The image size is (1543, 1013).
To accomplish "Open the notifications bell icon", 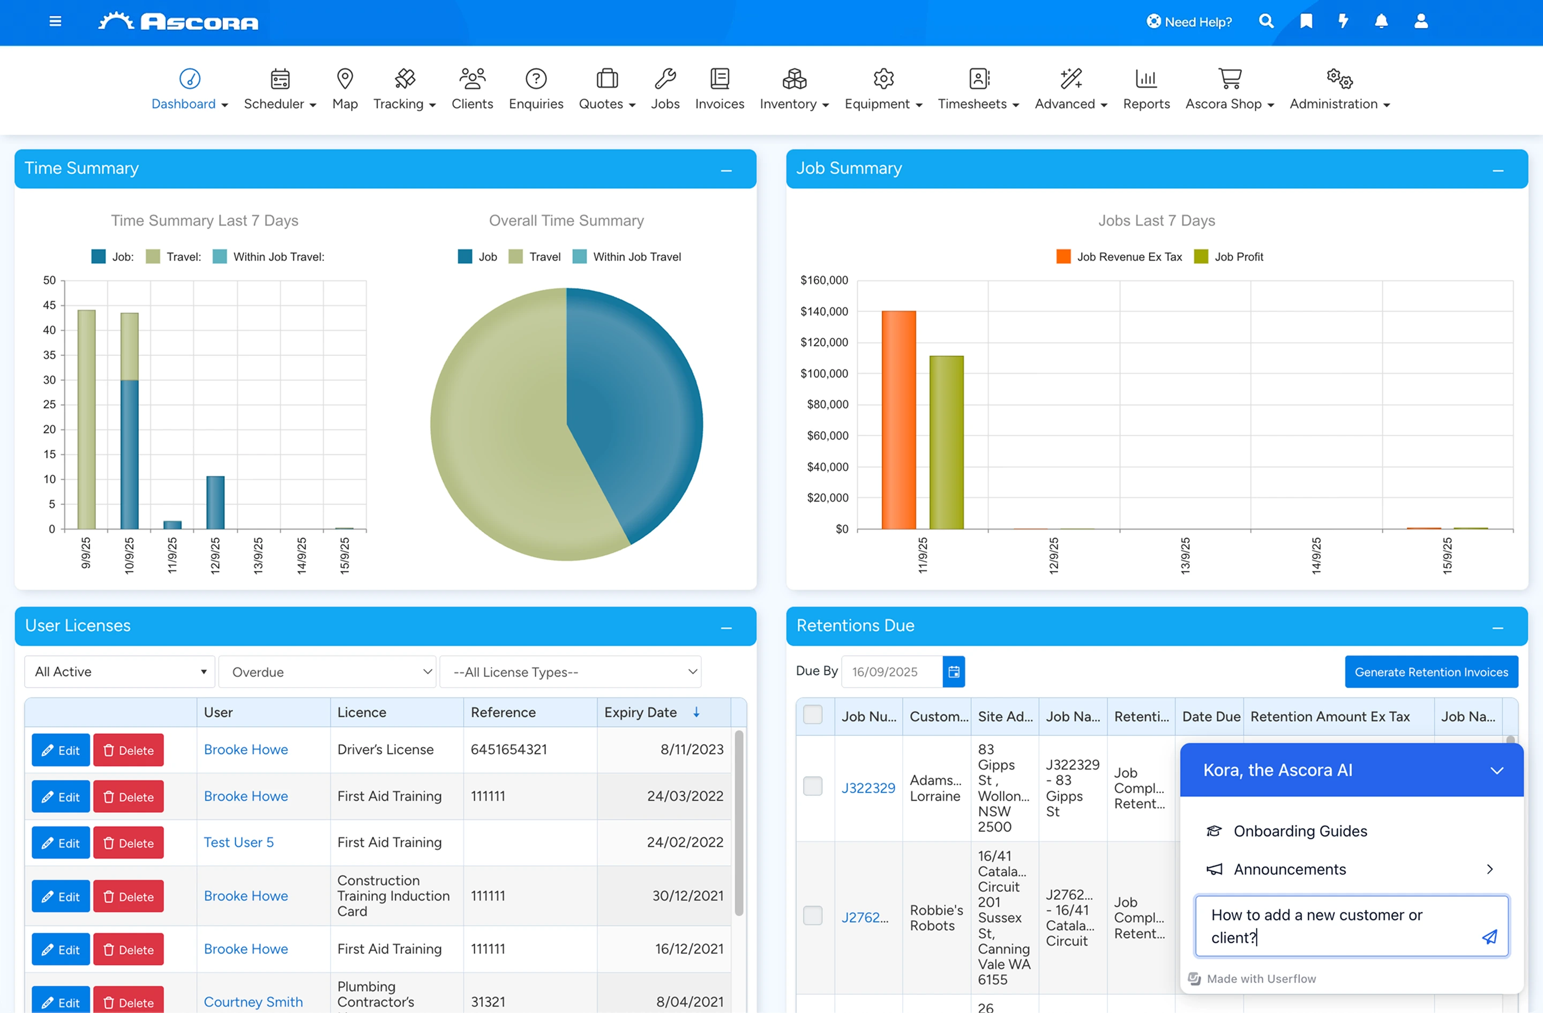I will click(1381, 21).
